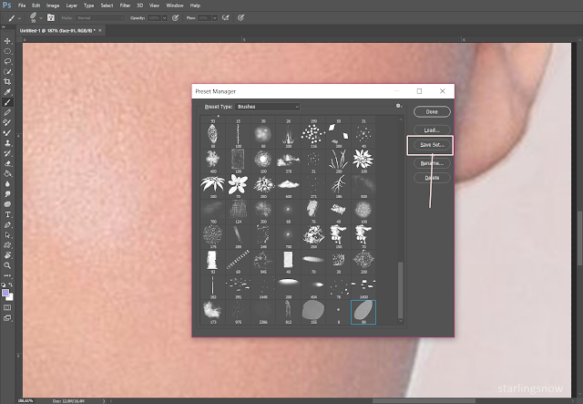
Task: Select the Path Selection arrow tool
Action: (7, 235)
